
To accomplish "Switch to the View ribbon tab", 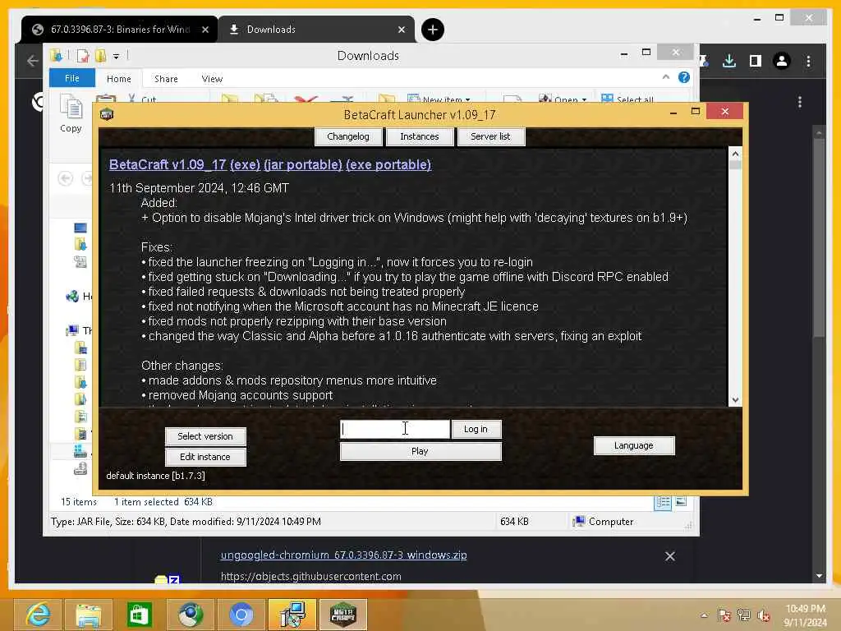I will [x=212, y=79].
